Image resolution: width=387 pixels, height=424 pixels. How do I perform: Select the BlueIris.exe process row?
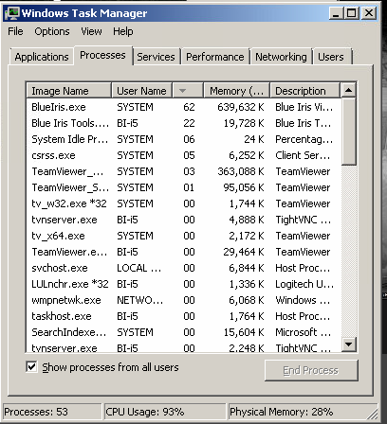click(x=184, y=107)
